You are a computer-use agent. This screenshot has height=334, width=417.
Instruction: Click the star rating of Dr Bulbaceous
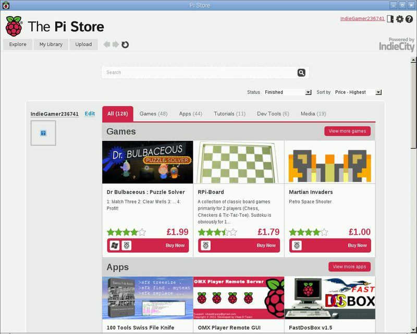click(x=126, y=232)
